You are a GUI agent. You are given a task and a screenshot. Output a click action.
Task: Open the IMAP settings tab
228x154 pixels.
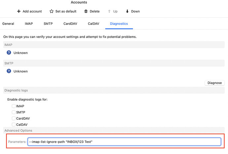pos(29,24)
